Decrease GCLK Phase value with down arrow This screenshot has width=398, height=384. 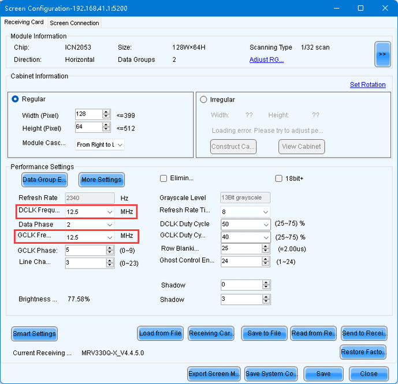tap(110, 252)
